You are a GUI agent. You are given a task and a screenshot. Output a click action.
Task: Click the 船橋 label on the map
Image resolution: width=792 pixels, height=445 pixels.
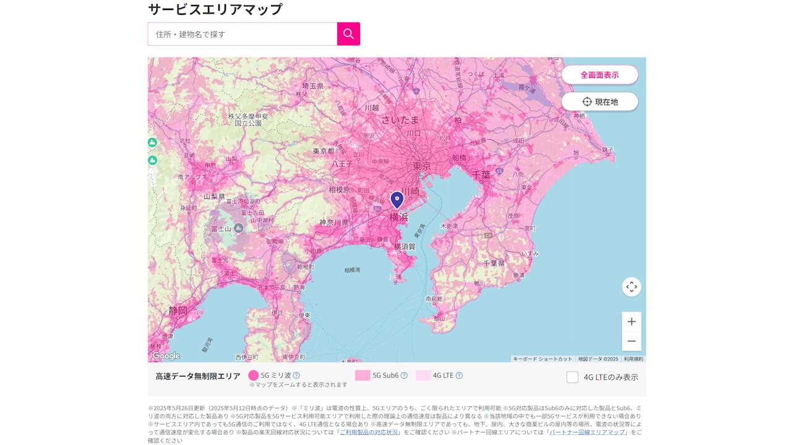[459, 158]
